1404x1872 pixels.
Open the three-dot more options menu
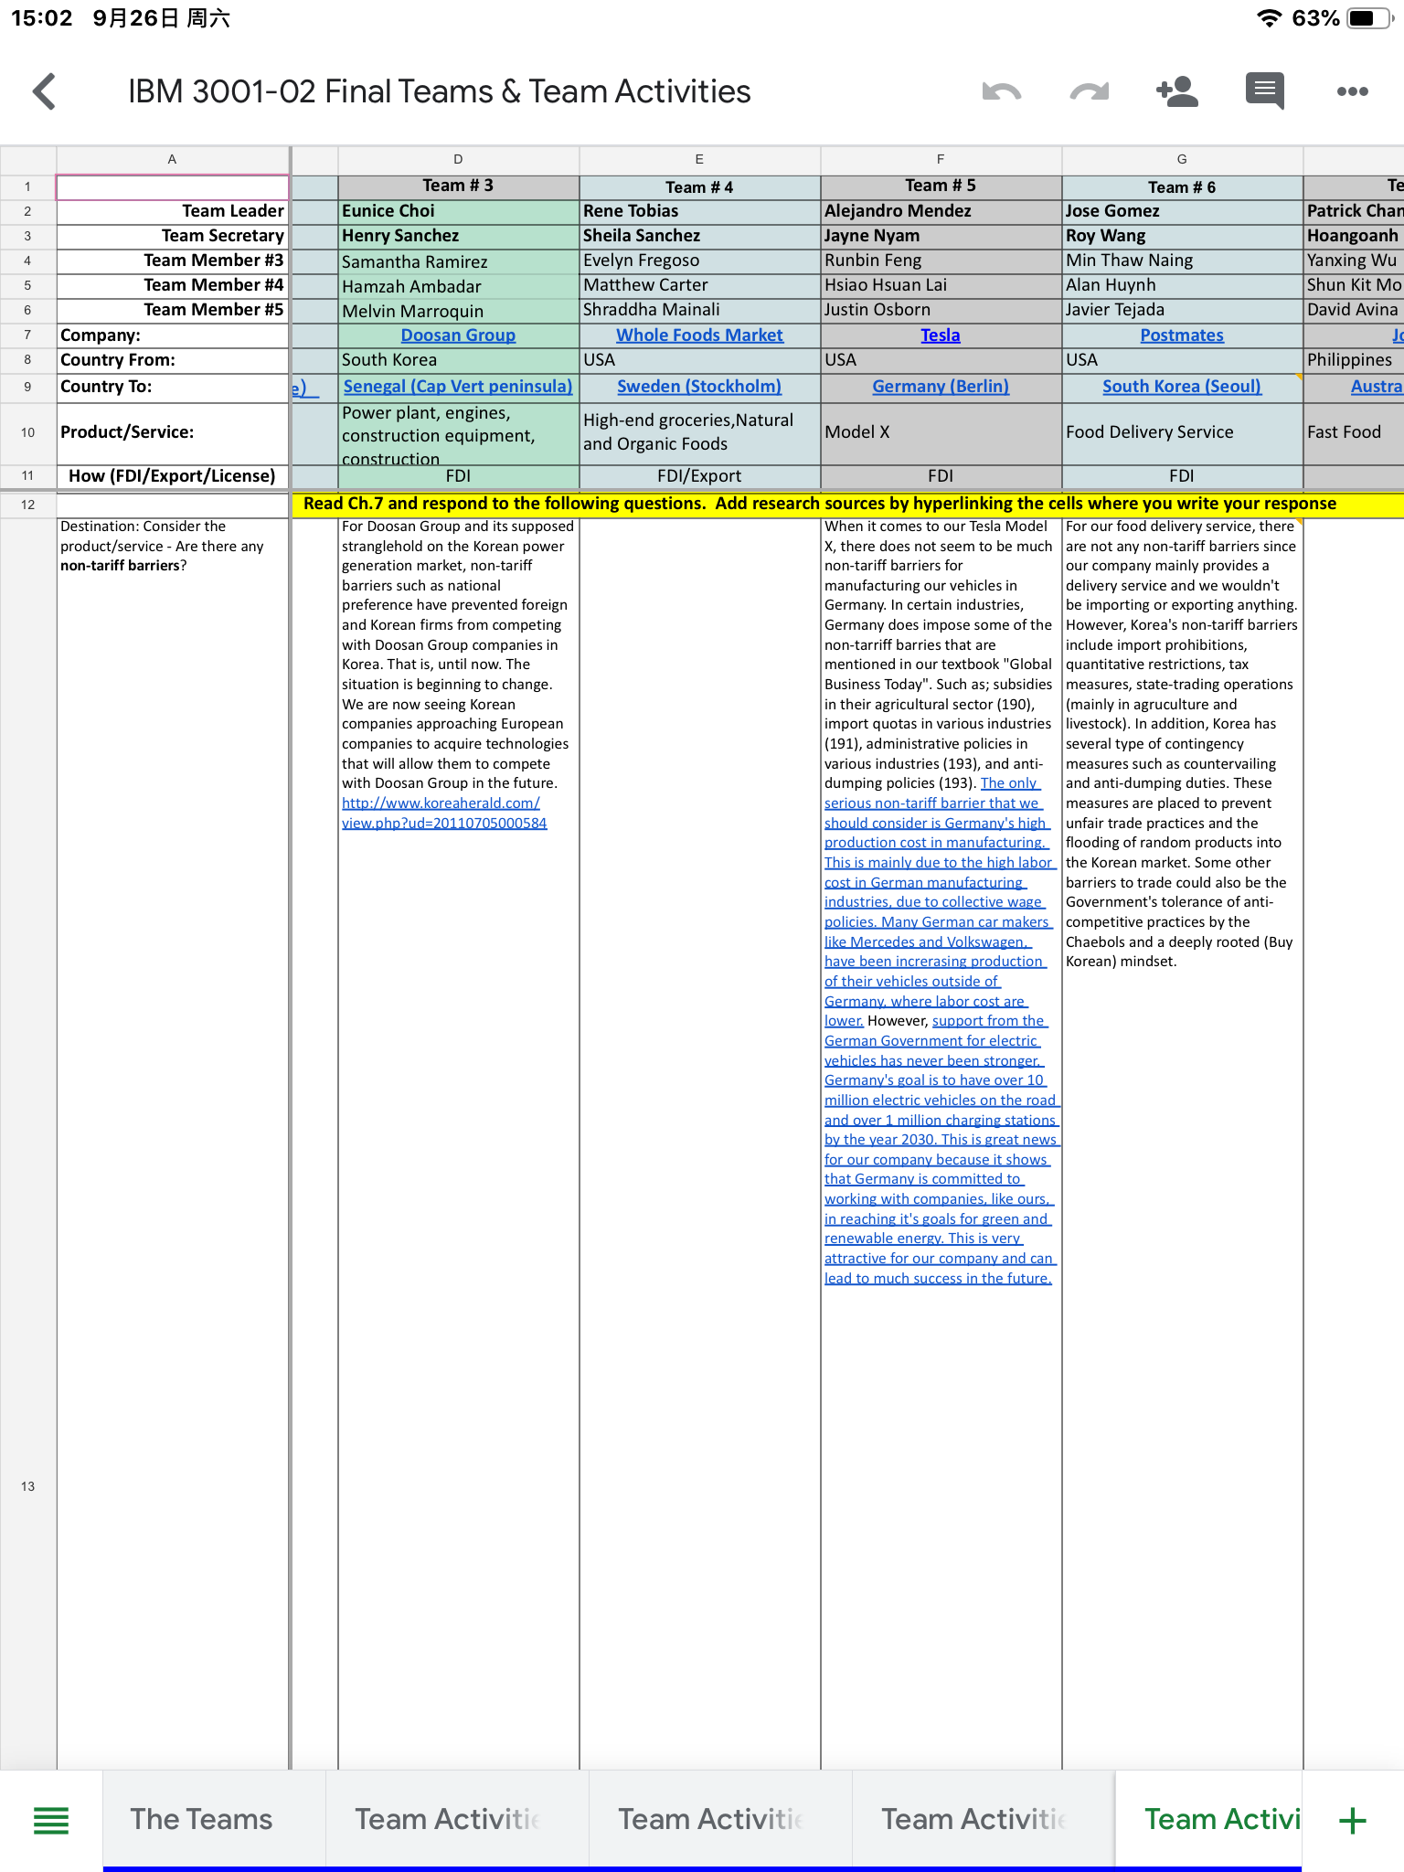point(1353,91)
